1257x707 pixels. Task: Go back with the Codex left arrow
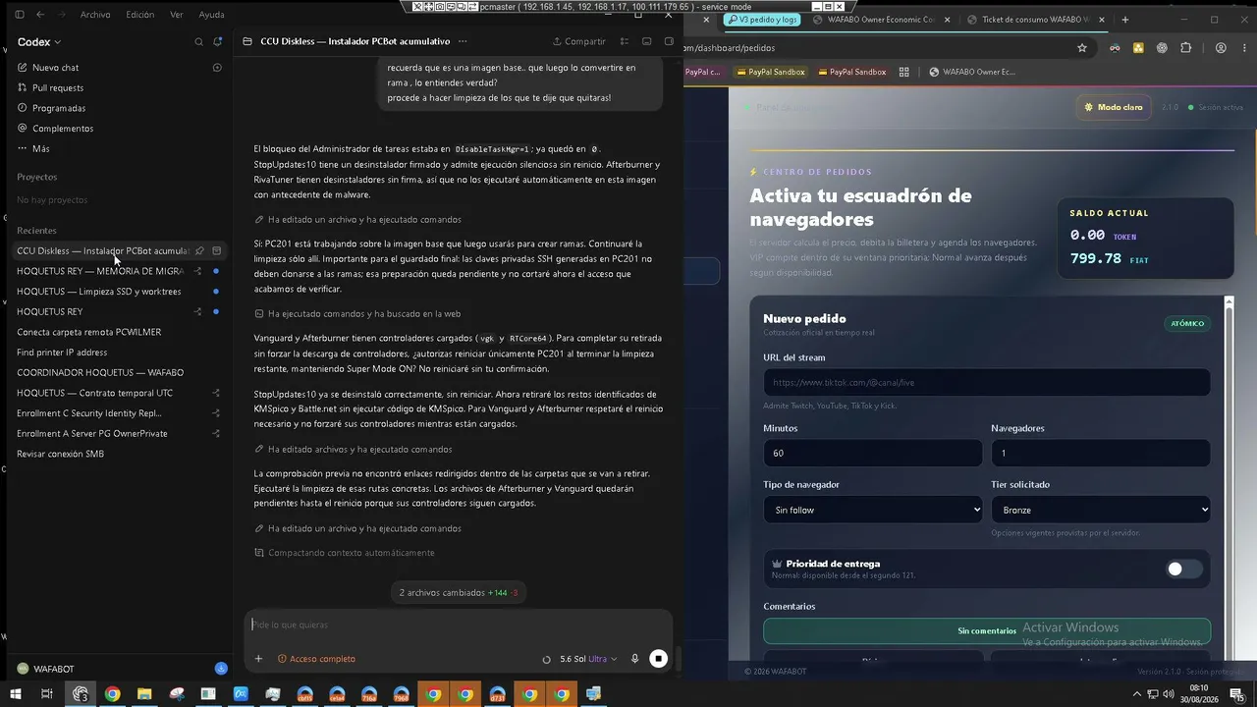click(x=40, y=15)
